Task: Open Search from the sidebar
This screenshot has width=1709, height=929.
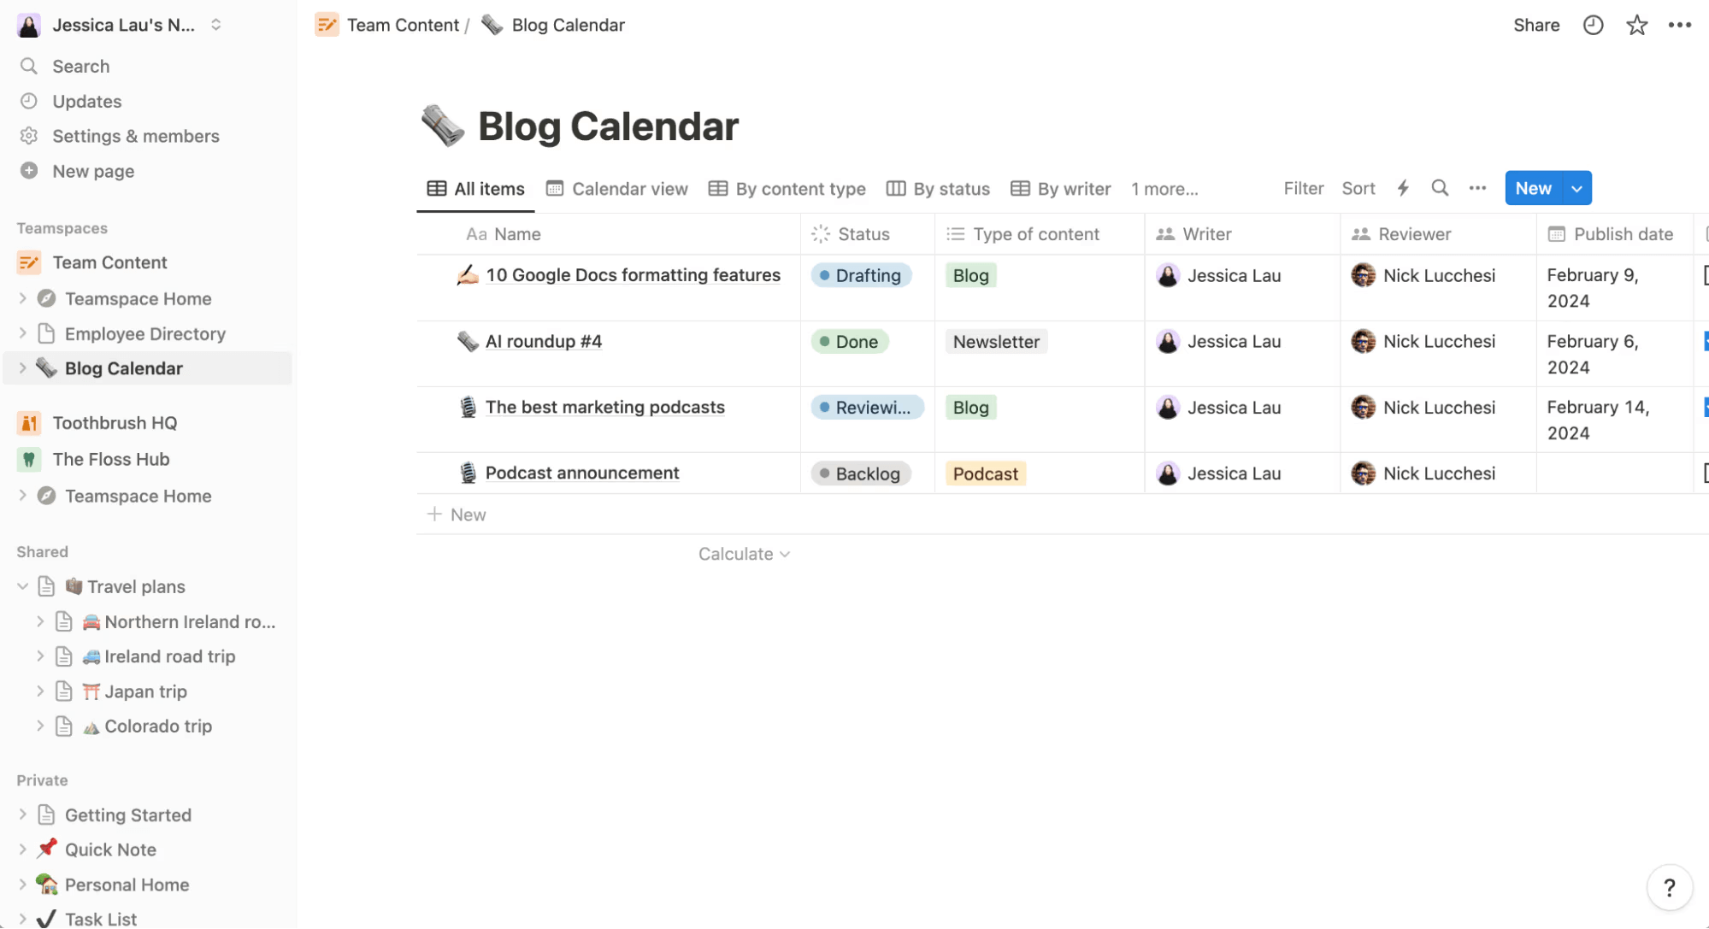Action: (80, 66)
